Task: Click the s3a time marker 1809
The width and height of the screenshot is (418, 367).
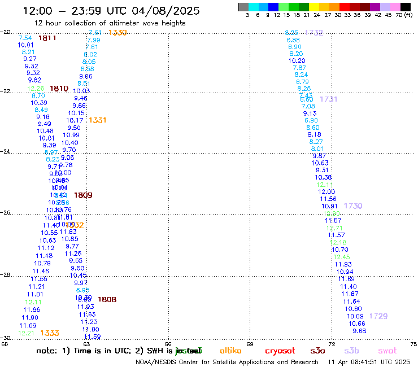Action: coord(83,195)
